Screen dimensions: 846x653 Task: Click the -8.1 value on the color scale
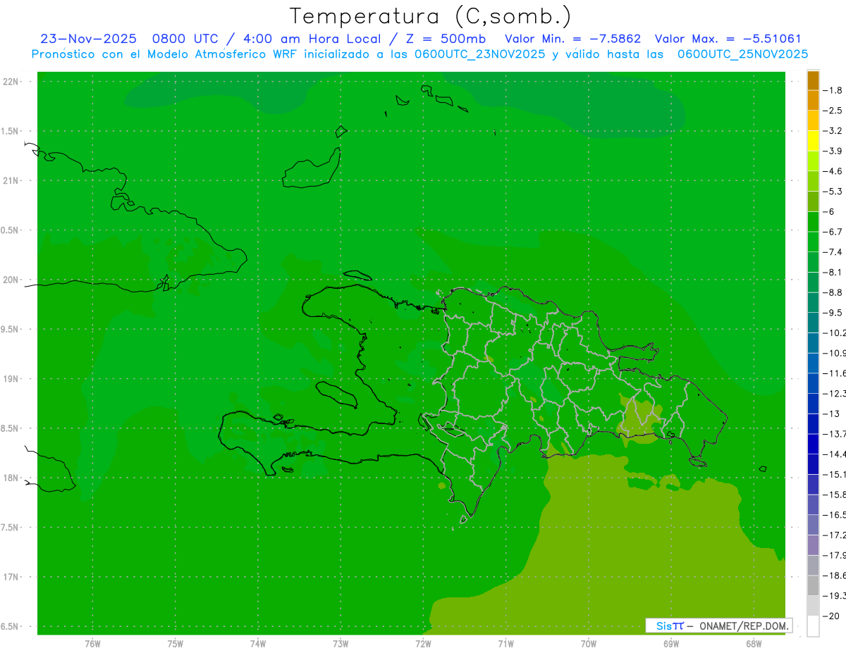[833, 272]
